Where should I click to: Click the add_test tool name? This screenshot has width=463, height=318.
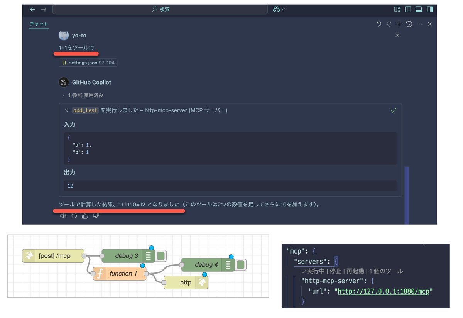pos(85,110)
